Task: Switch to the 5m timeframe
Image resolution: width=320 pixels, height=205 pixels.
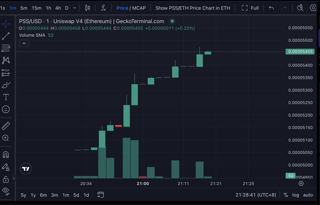Action: pyautogui.click(x=24, y=8)
